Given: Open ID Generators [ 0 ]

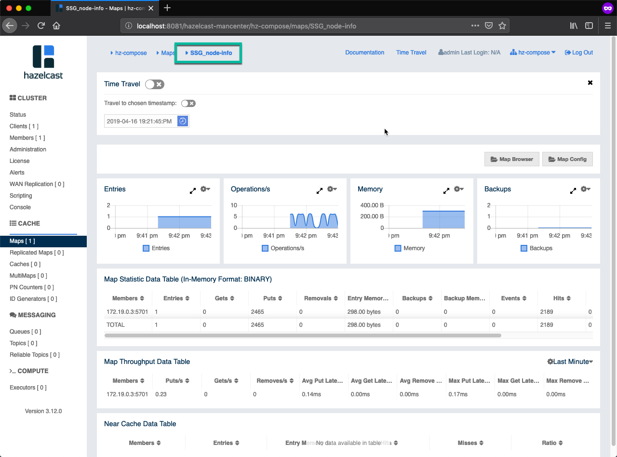Looking at the screenshot, I should (33, 299).
